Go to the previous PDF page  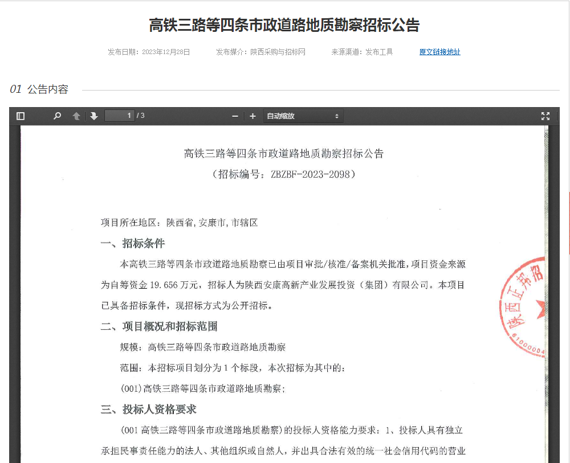(76, 116)
